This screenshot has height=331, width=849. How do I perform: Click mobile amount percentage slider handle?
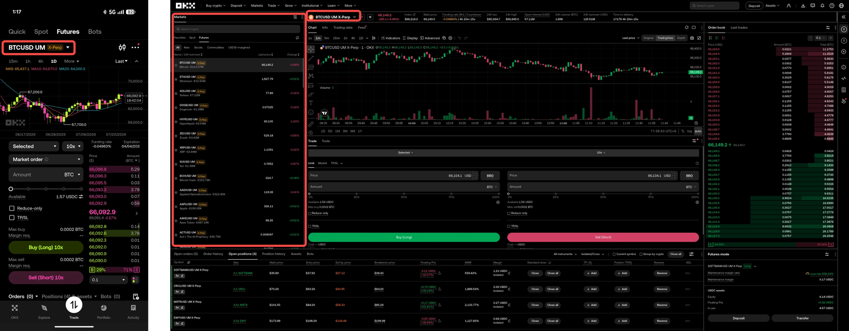(11, 189)
